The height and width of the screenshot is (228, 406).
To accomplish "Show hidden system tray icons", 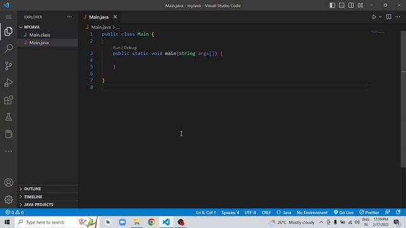I will click(x=321, y=222).
